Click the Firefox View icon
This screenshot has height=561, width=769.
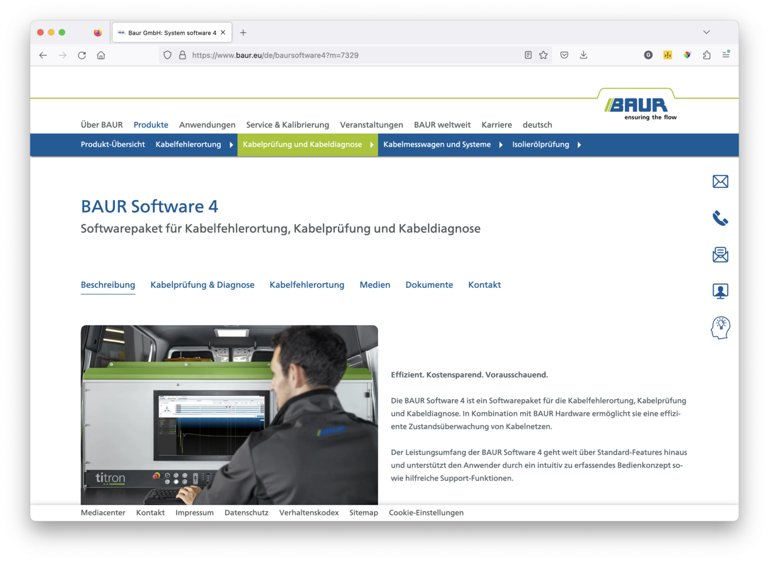(98, 33)
